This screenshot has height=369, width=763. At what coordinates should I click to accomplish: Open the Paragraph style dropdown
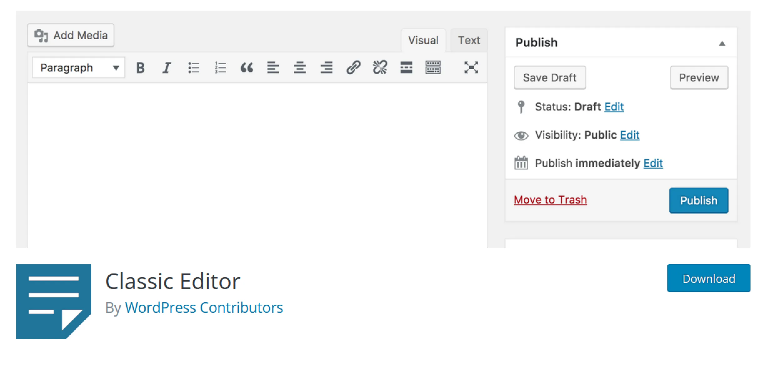click(78, 67)
